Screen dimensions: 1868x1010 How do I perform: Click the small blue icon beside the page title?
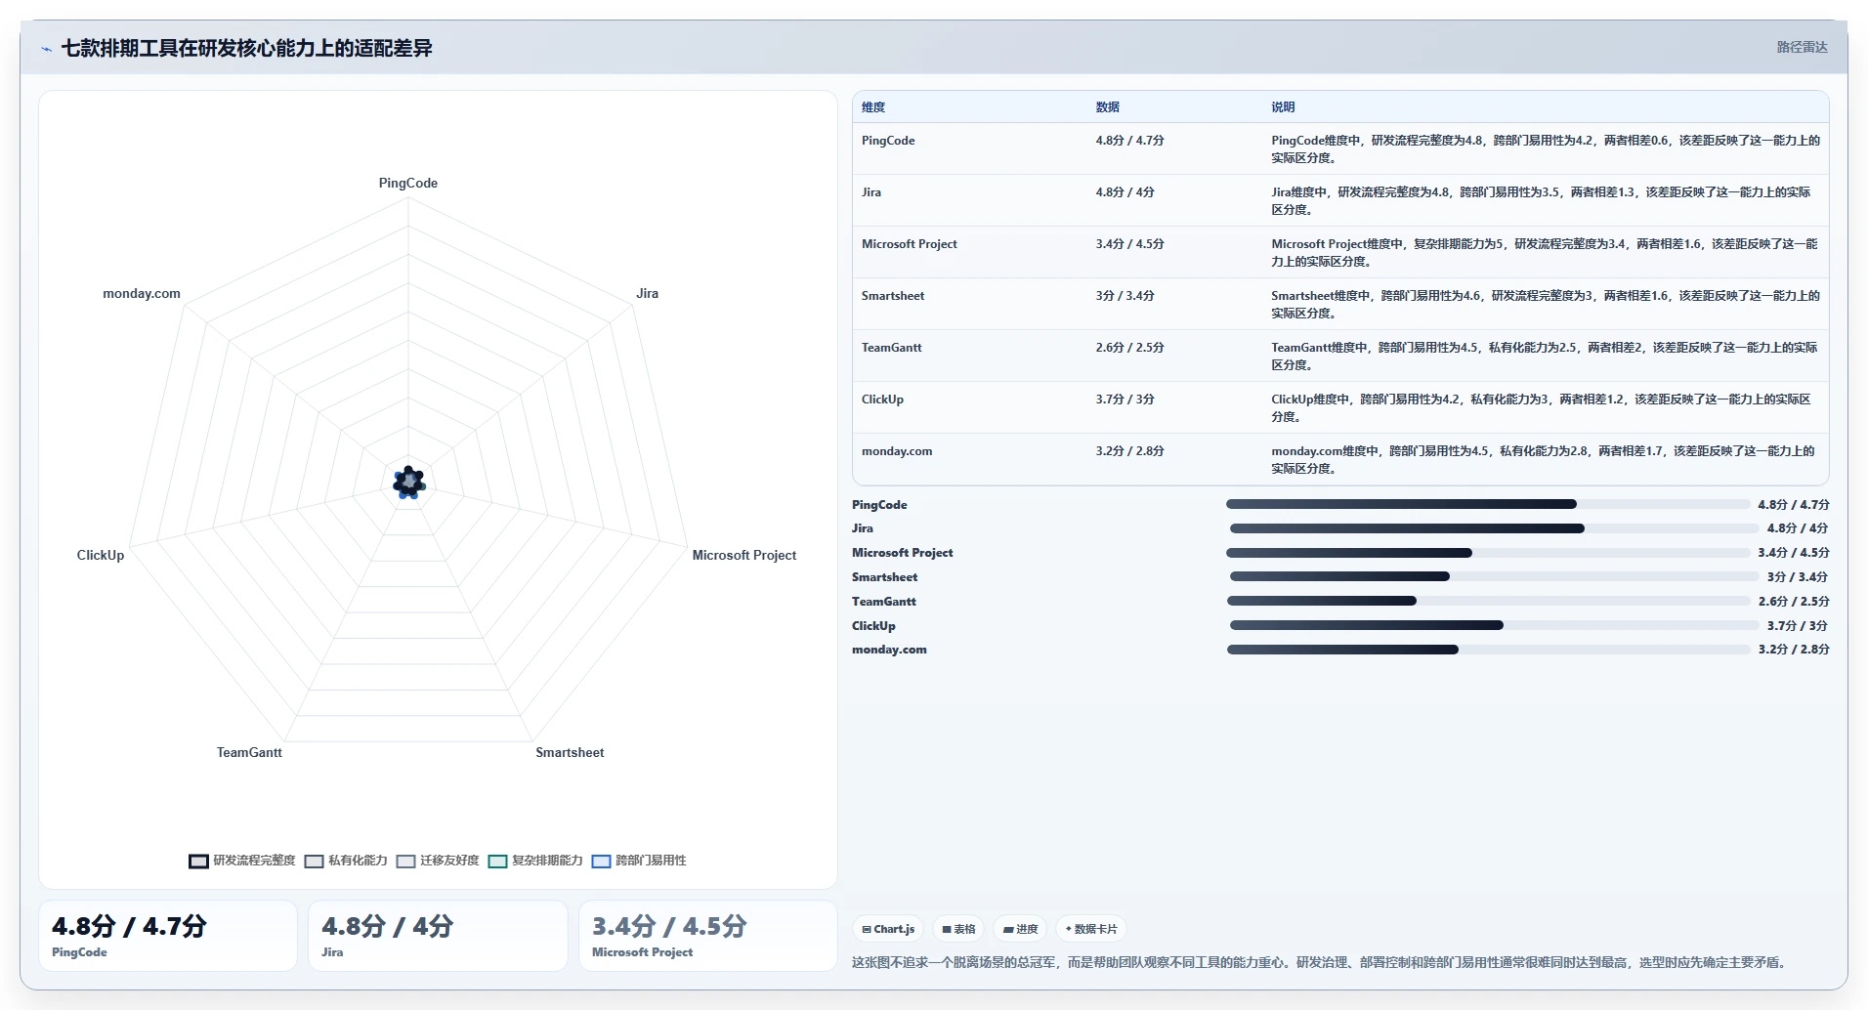pyautogui.click(x=46, y=49)
